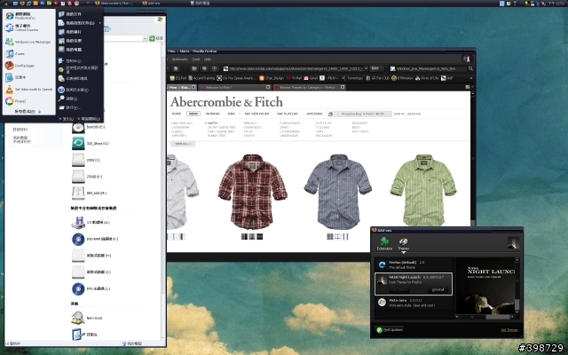
Task: Open the Bookmarks menu in Firefox
Action: pos(179,59)
